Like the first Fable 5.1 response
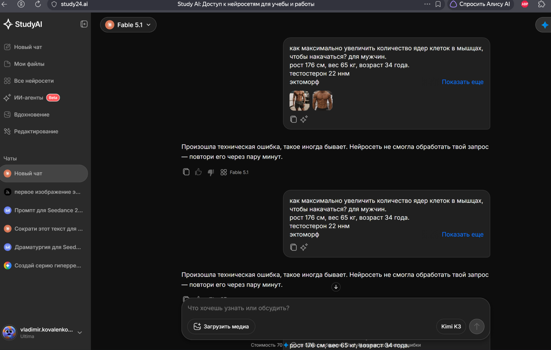Image resolution: width=551 pixels, height=350 pixels. click(x=198, y=172)
